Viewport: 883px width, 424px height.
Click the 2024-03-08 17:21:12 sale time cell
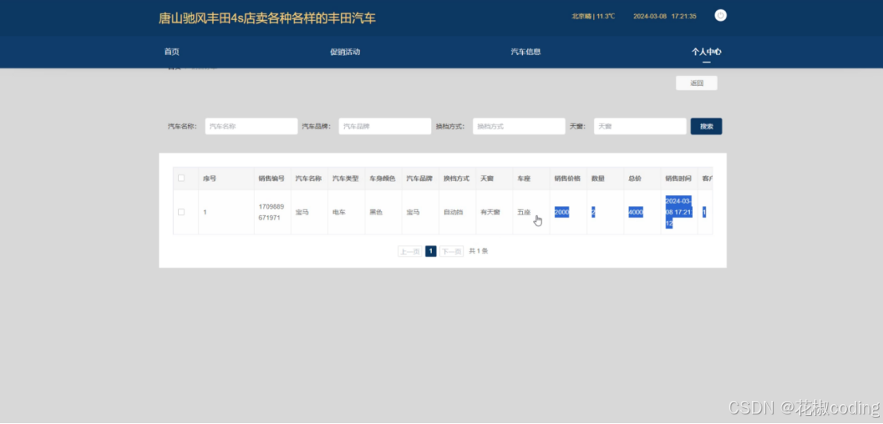tap(679, 212)
